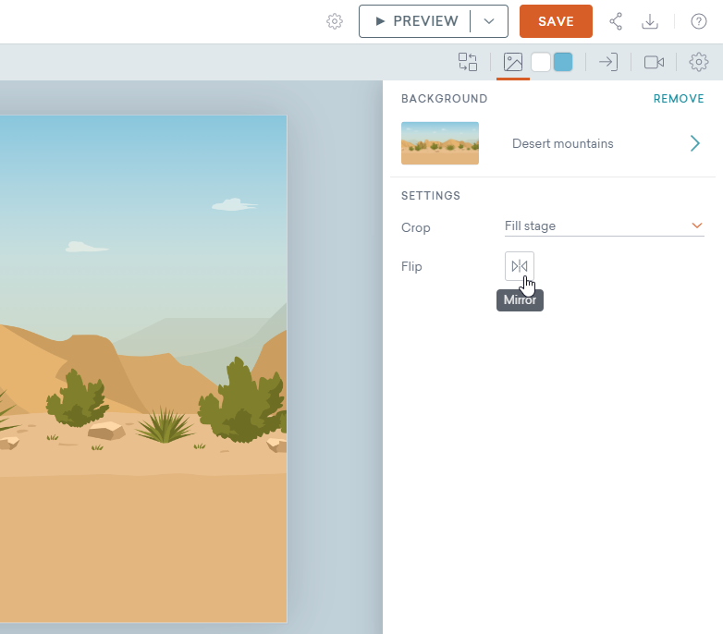
Task: Click the desert scene on canvas
Action: 143,370
